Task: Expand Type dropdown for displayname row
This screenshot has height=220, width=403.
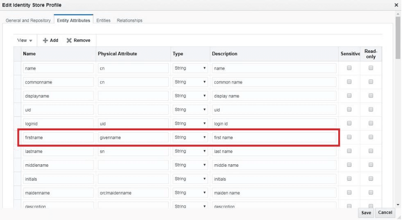Action: 190,96
